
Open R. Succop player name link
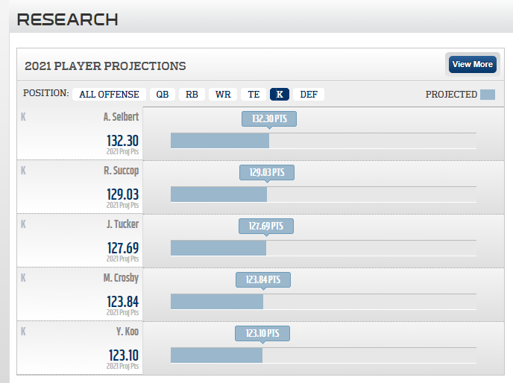point(122,171)
